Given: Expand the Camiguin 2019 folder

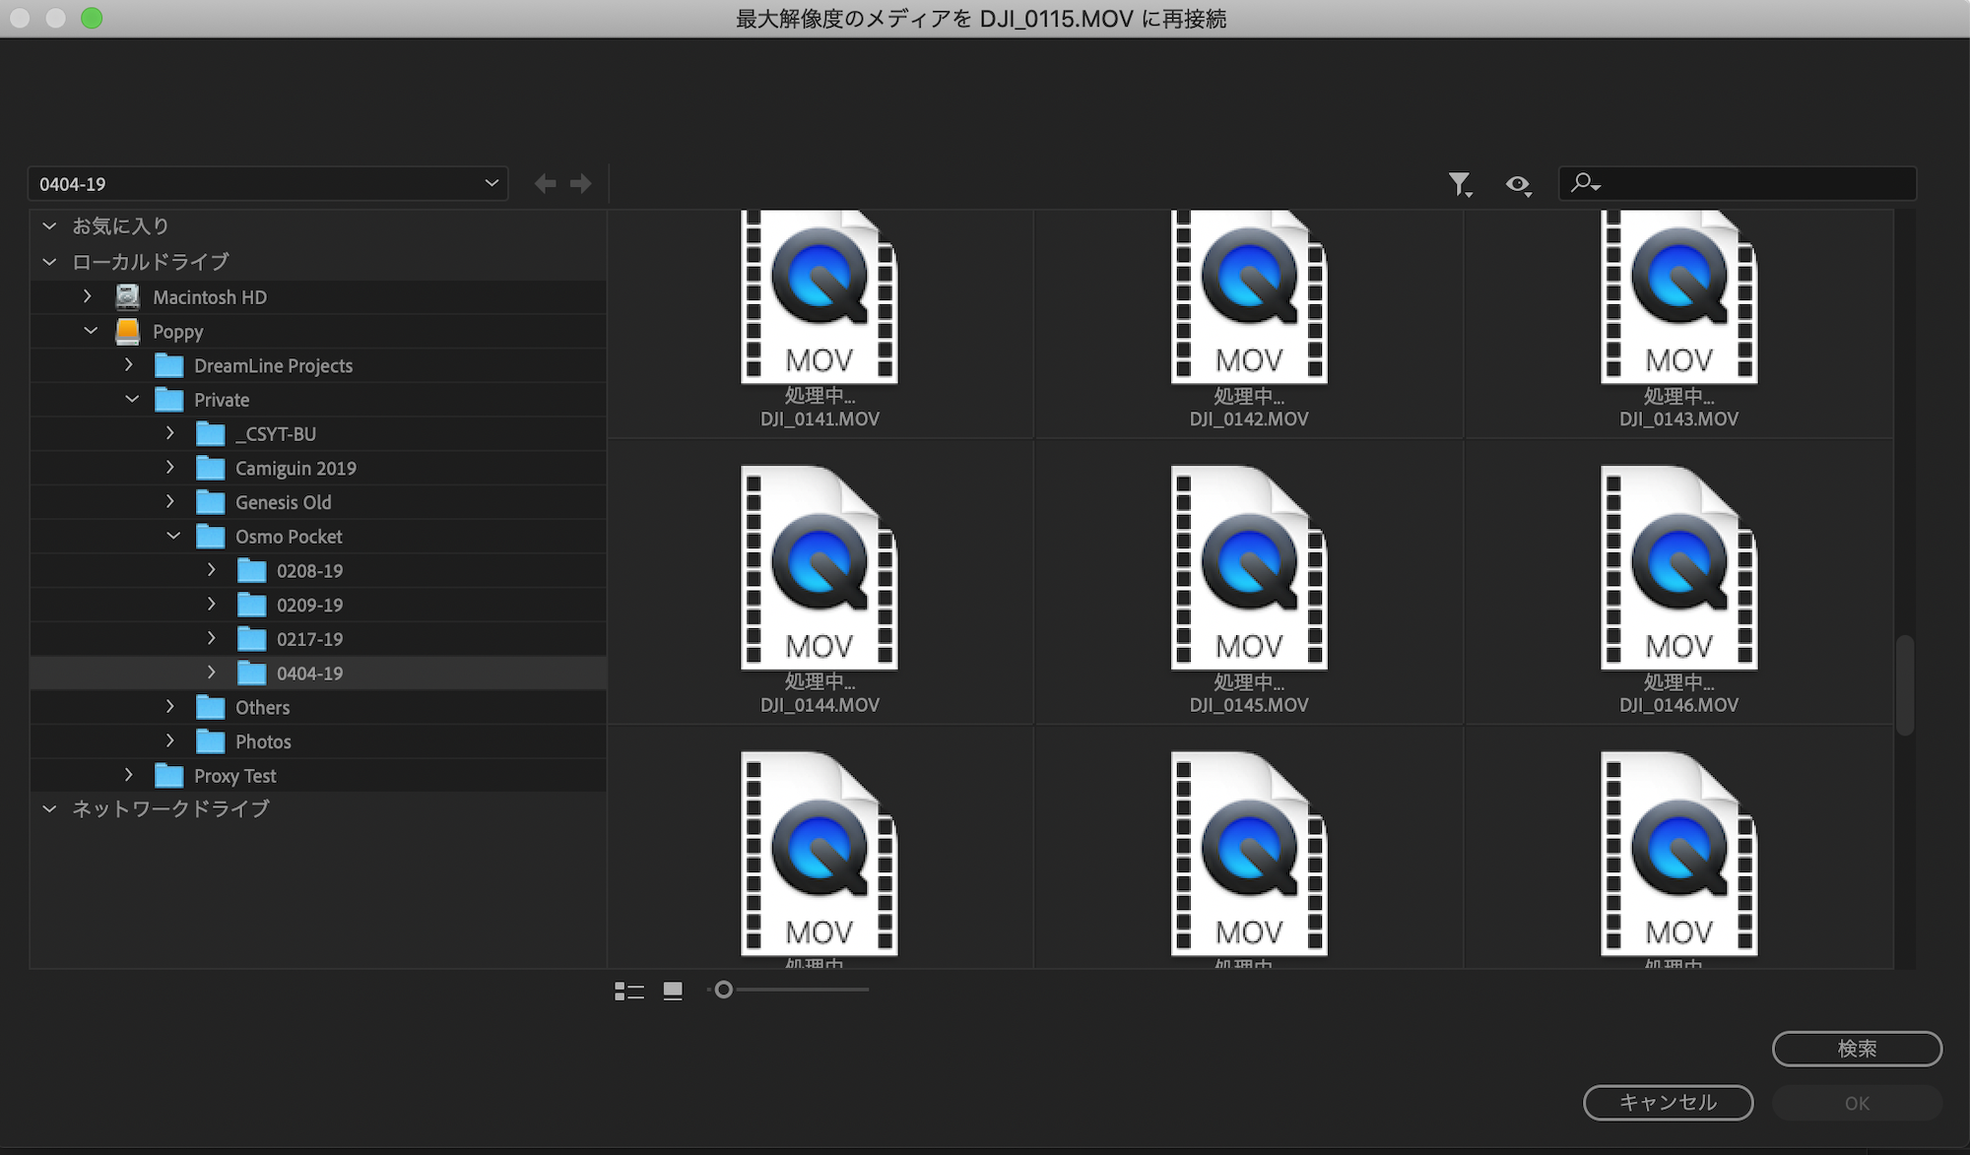Looking at the screenshot, I should coord(170,468).
